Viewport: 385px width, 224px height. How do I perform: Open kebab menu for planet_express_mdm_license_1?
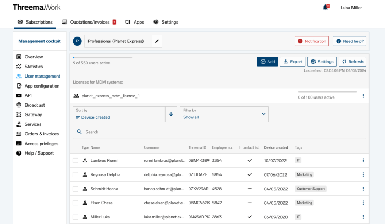(x=364, y=96)
